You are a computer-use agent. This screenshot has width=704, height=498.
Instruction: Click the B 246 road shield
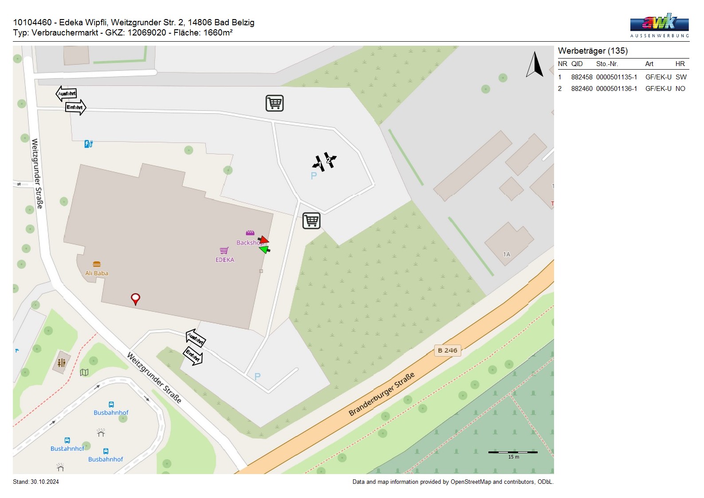coord(447,350)
